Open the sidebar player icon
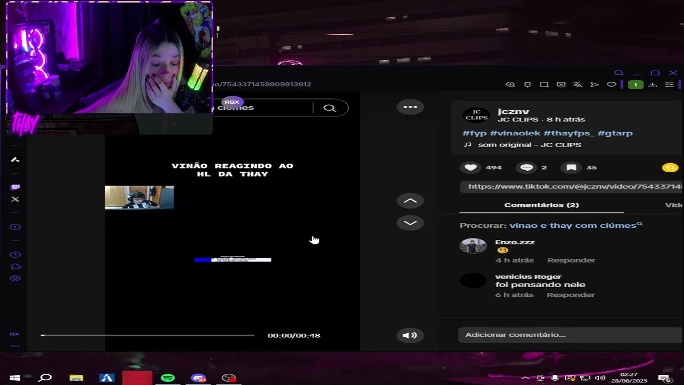The width and height of the screenshot is (684, 385). coord(15,227)
